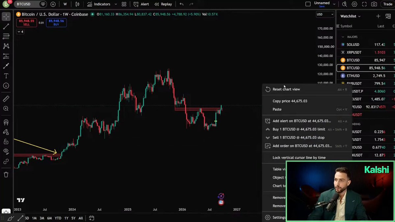Choose Reset chart view from context menu
Screen dimensions: 395x222
point(307,89)
